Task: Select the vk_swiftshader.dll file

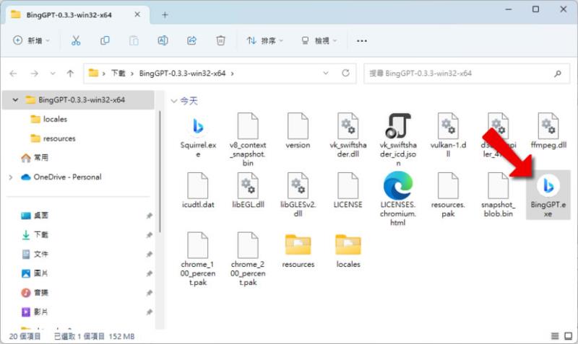Action: click(x=348, y=136)
